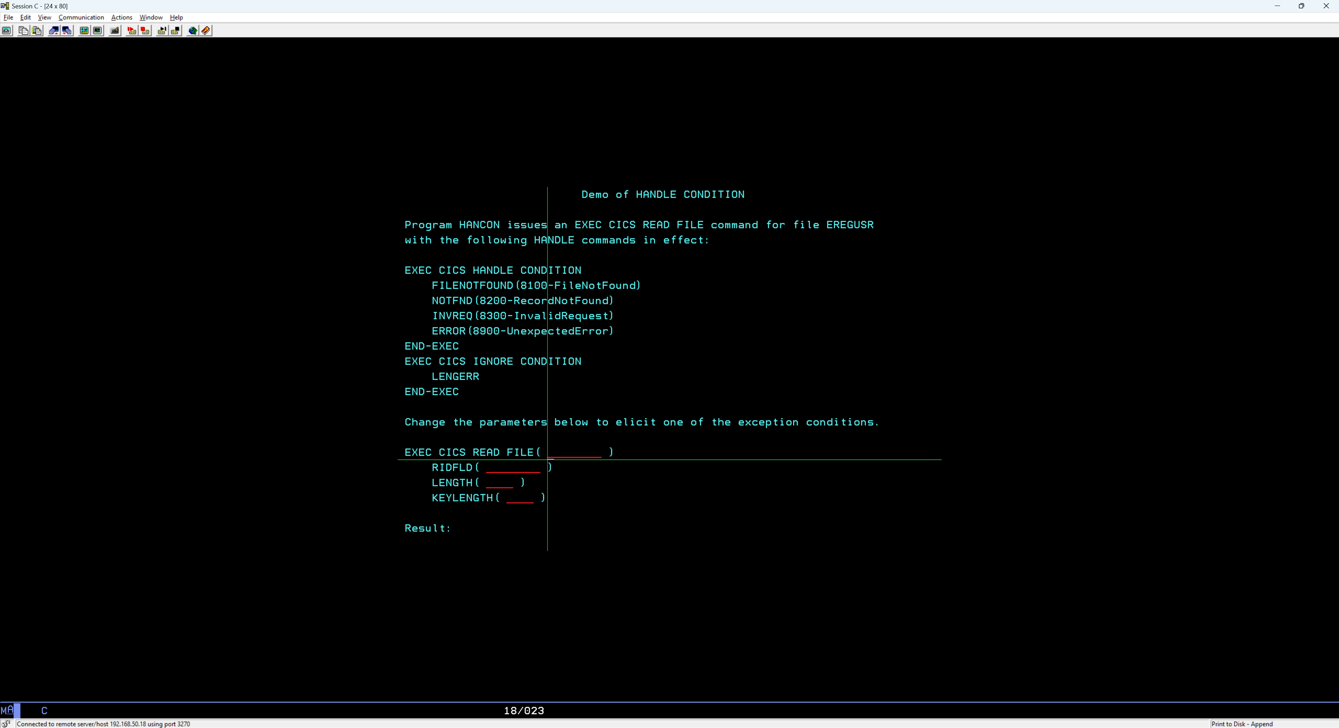Click the 'EXEC CICS HANDLE CONDITION' line
1339x728 pixels.
pyautogui.click(x=493, y=270)
